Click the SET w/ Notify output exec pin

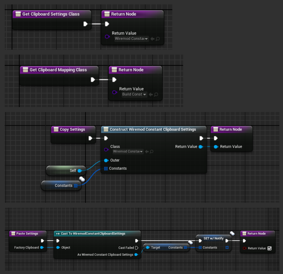point(227,241)
